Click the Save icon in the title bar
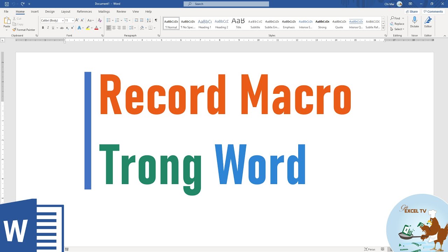Image resolution: width=448 pixels, height=252 pixels. (x=7, y=4)
